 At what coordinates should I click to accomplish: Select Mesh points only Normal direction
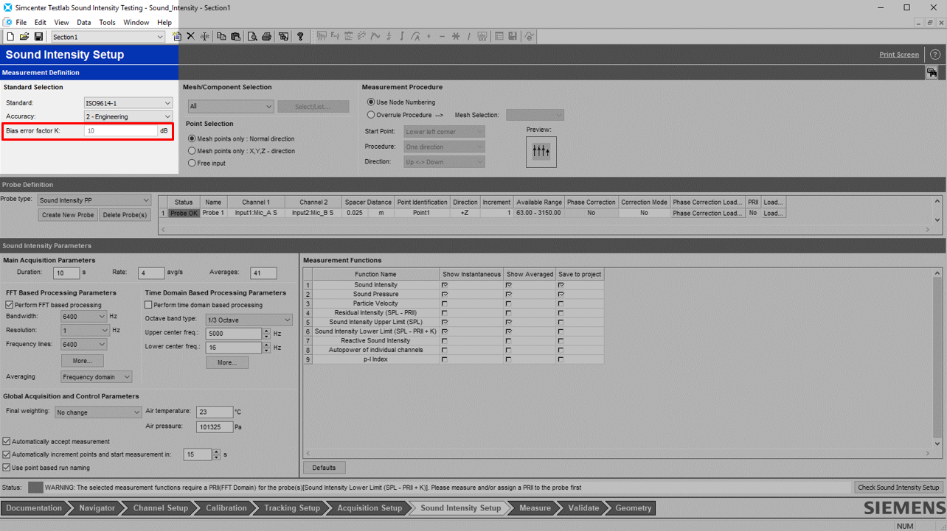(x=192, y=138)
